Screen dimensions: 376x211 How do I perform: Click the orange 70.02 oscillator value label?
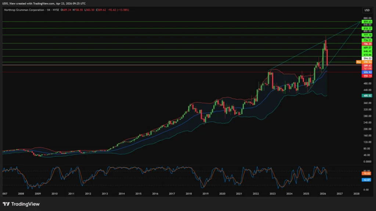pos(366,174)
